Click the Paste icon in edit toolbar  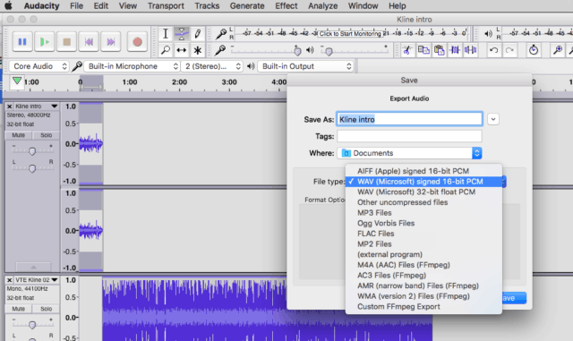coord(439,50)
